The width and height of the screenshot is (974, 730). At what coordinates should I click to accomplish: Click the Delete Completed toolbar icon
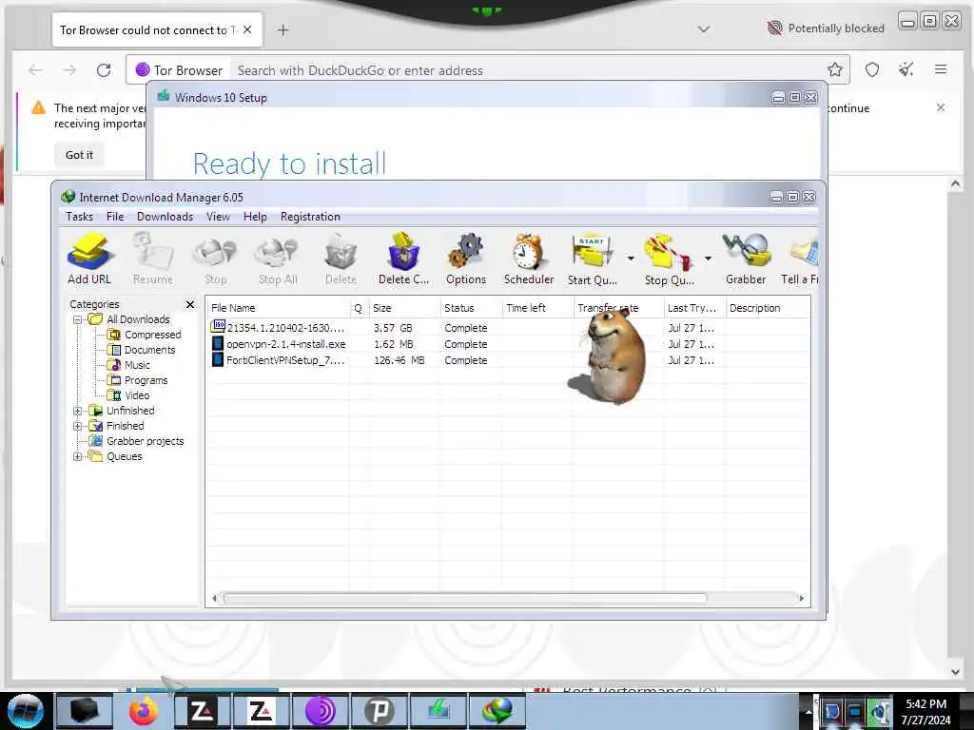pyautogui.click(x=403, y=259)
